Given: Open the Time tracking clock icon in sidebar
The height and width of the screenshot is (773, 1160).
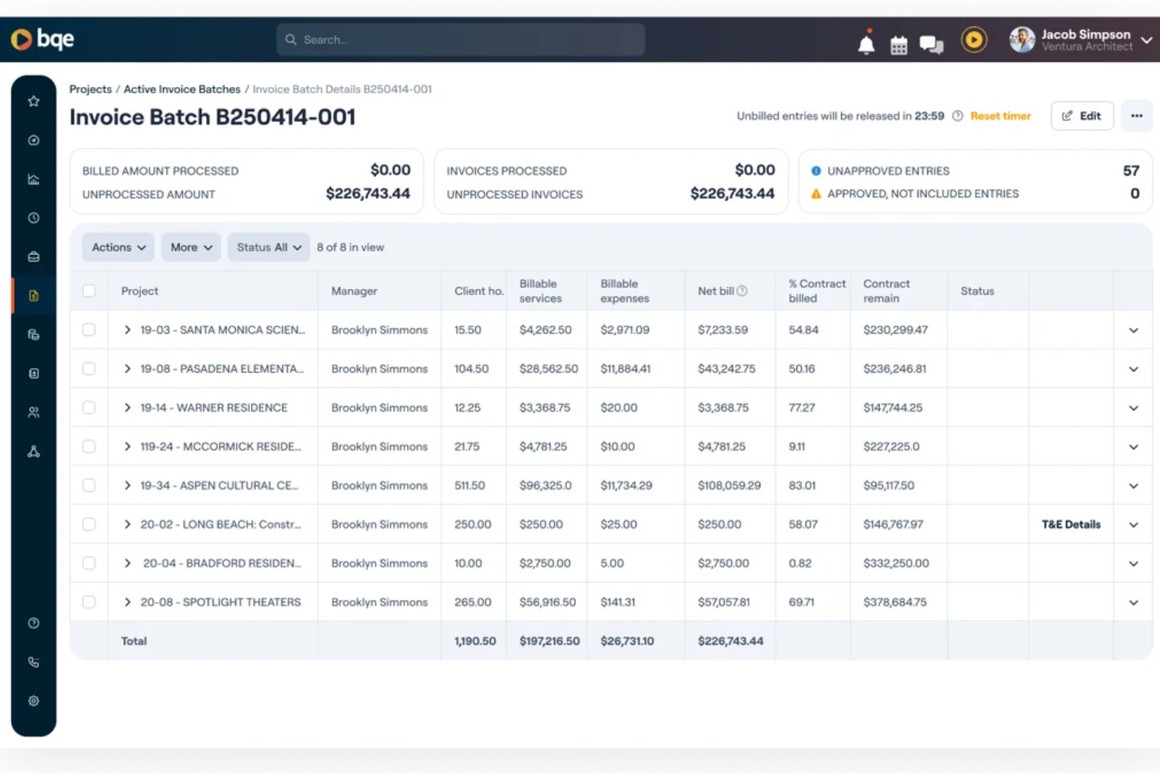Looking at the screenshot, I should 33,217.
